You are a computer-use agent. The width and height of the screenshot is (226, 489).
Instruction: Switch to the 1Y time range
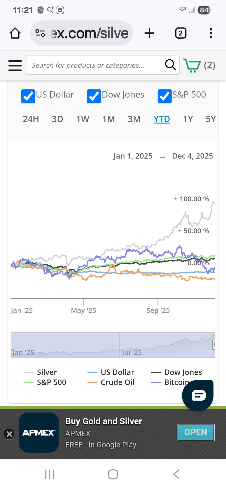pyautogui.click(x=188, y=119)
